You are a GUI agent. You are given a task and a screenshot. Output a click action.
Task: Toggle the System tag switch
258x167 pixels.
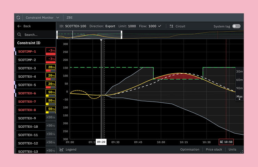[x=236, y=26]
